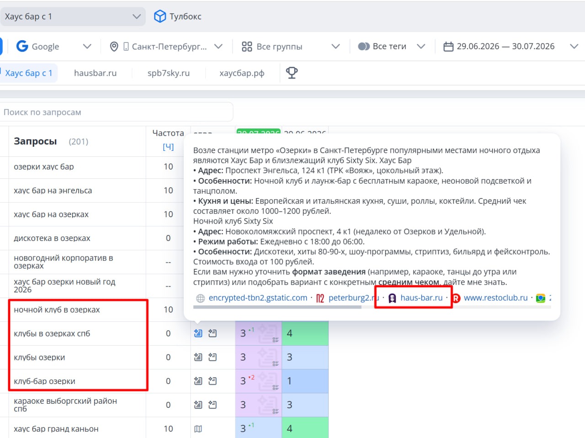Click the red R restoclub favicon
The image size is (585, 438).
456,298
